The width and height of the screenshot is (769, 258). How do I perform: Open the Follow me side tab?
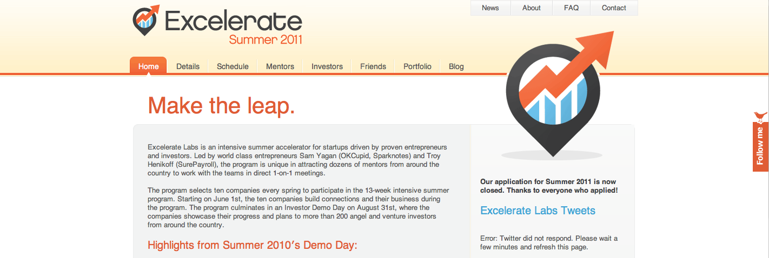(x=760, y=146)
